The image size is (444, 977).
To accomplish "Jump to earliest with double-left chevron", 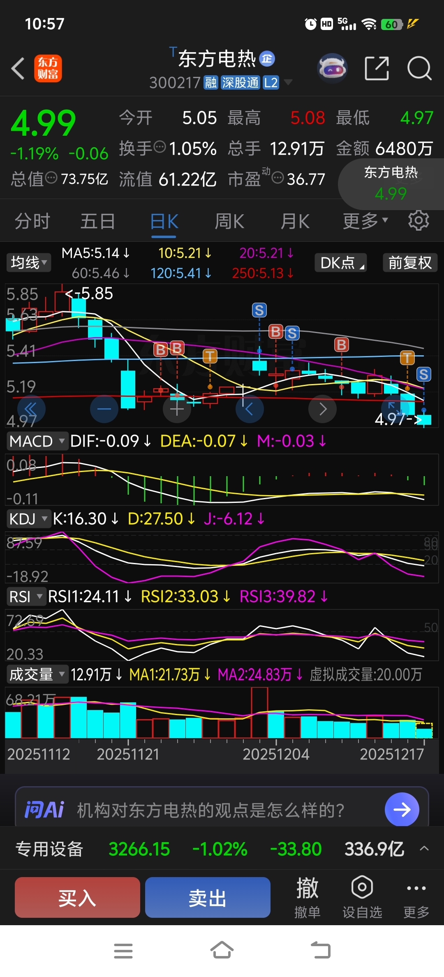I will pyautogui.click(x=31, y=409).
